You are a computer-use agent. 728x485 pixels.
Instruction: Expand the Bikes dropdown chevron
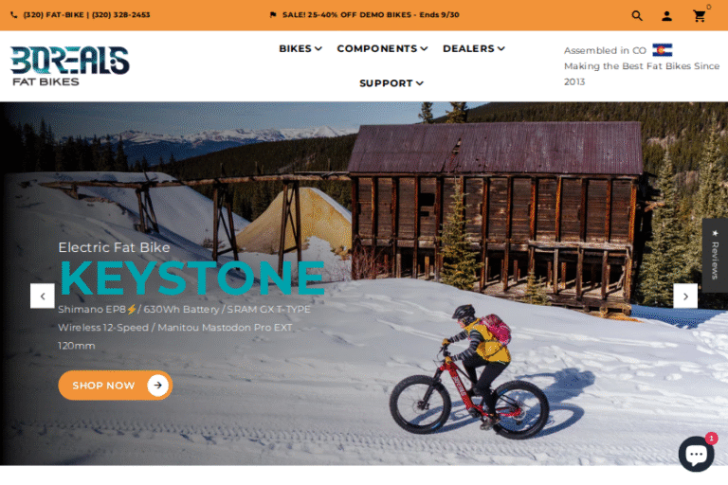318,48
